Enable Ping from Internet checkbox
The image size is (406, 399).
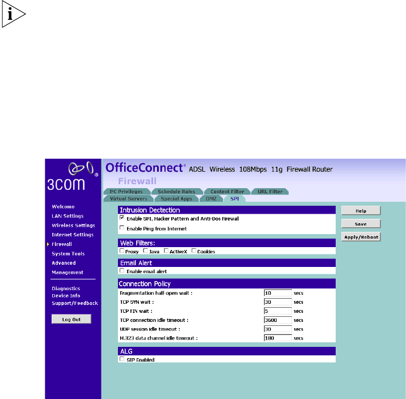[122, 228]
